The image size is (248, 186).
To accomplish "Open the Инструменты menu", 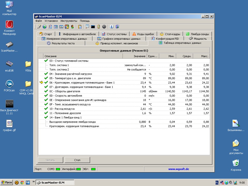I will (69, 21).
